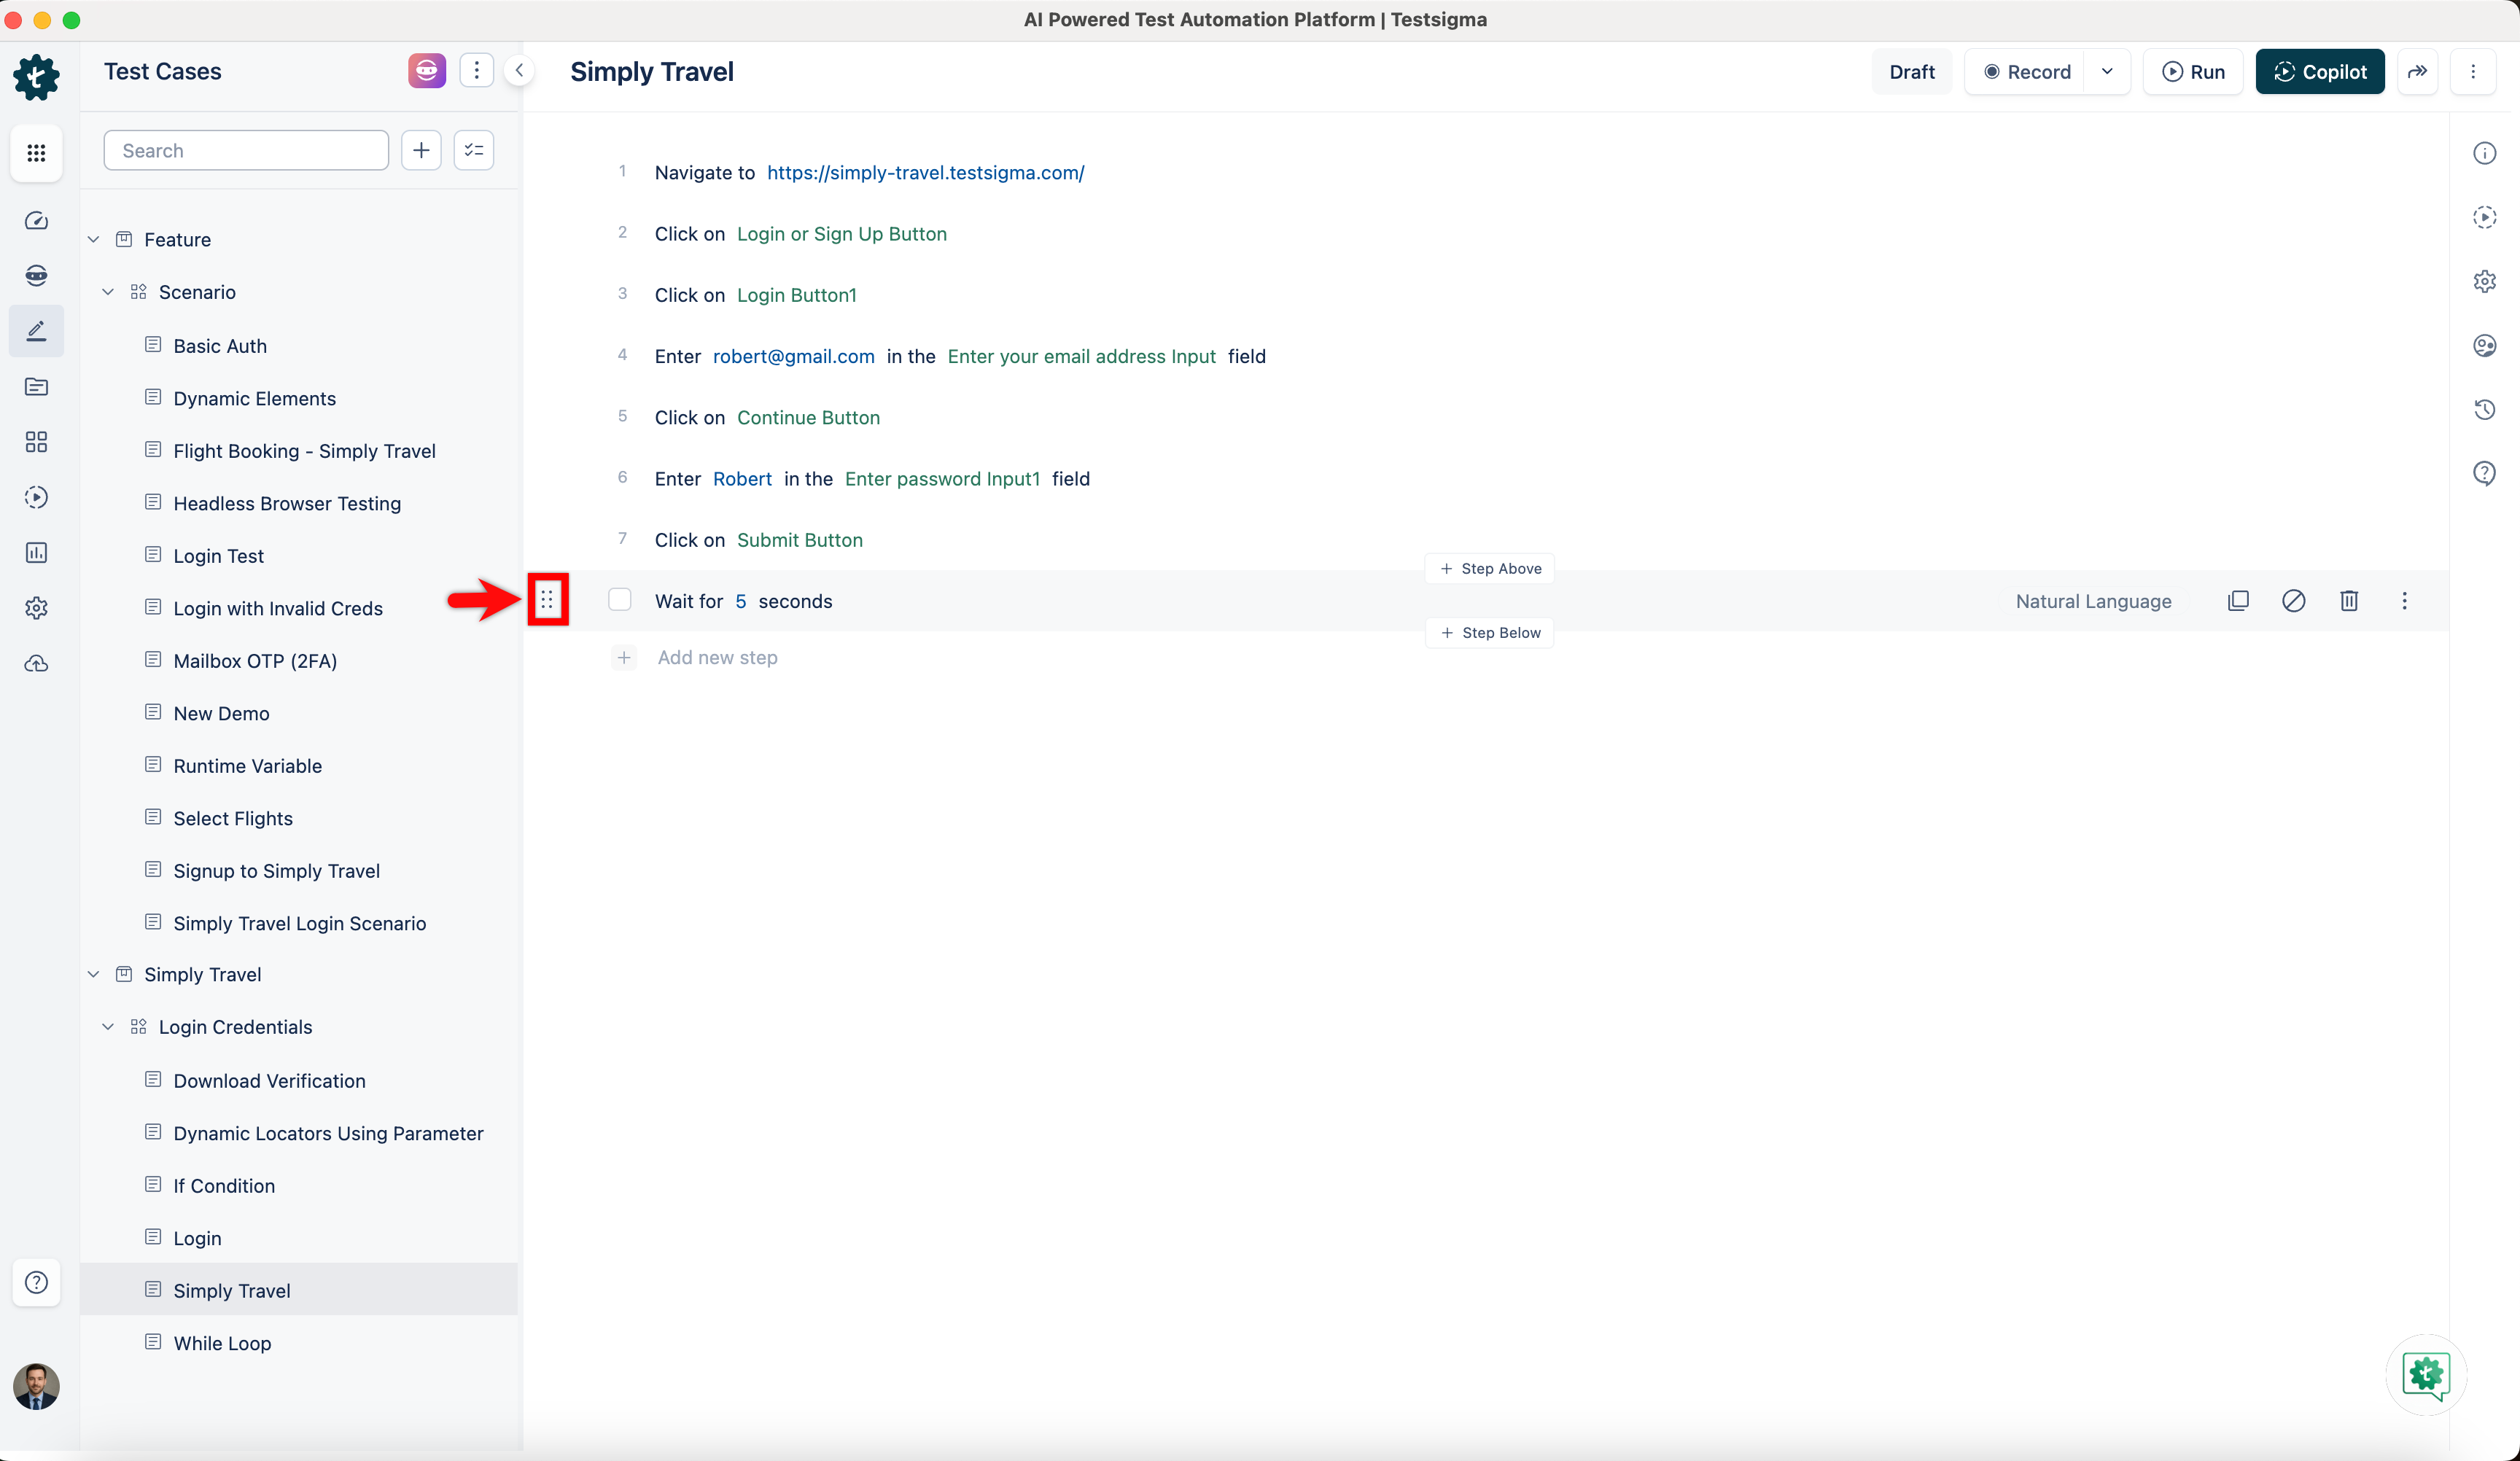Open the Draft status selector
Screen dimensions: 2520x1461
pos(1912,71)
